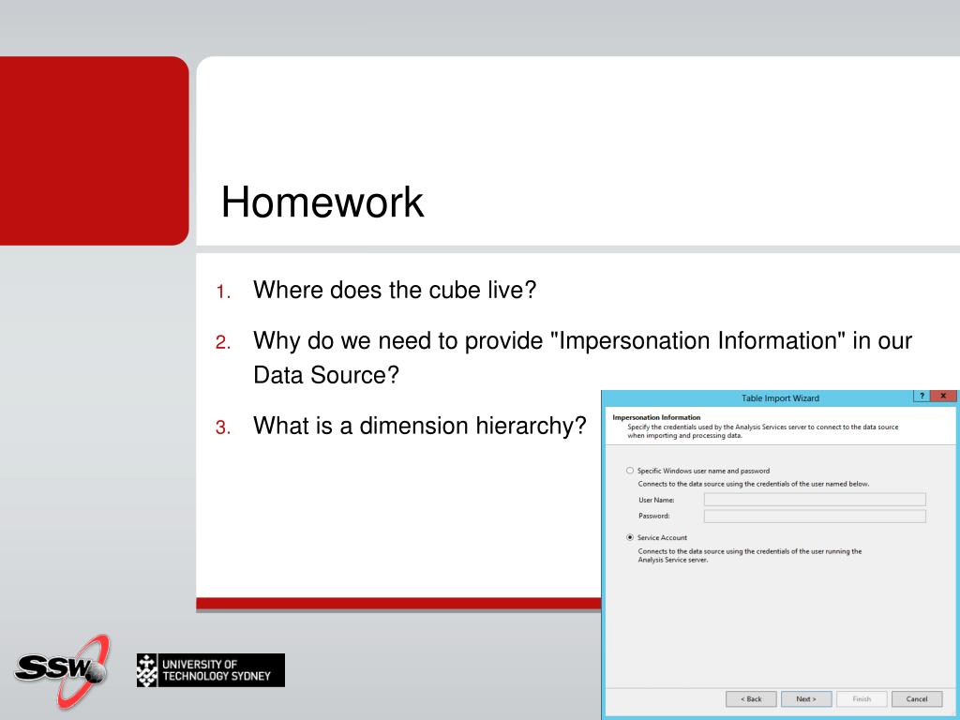This screenshot has height=720, width=960.
Task: Close the Table Import Wizard window
Action: (943, 397)
